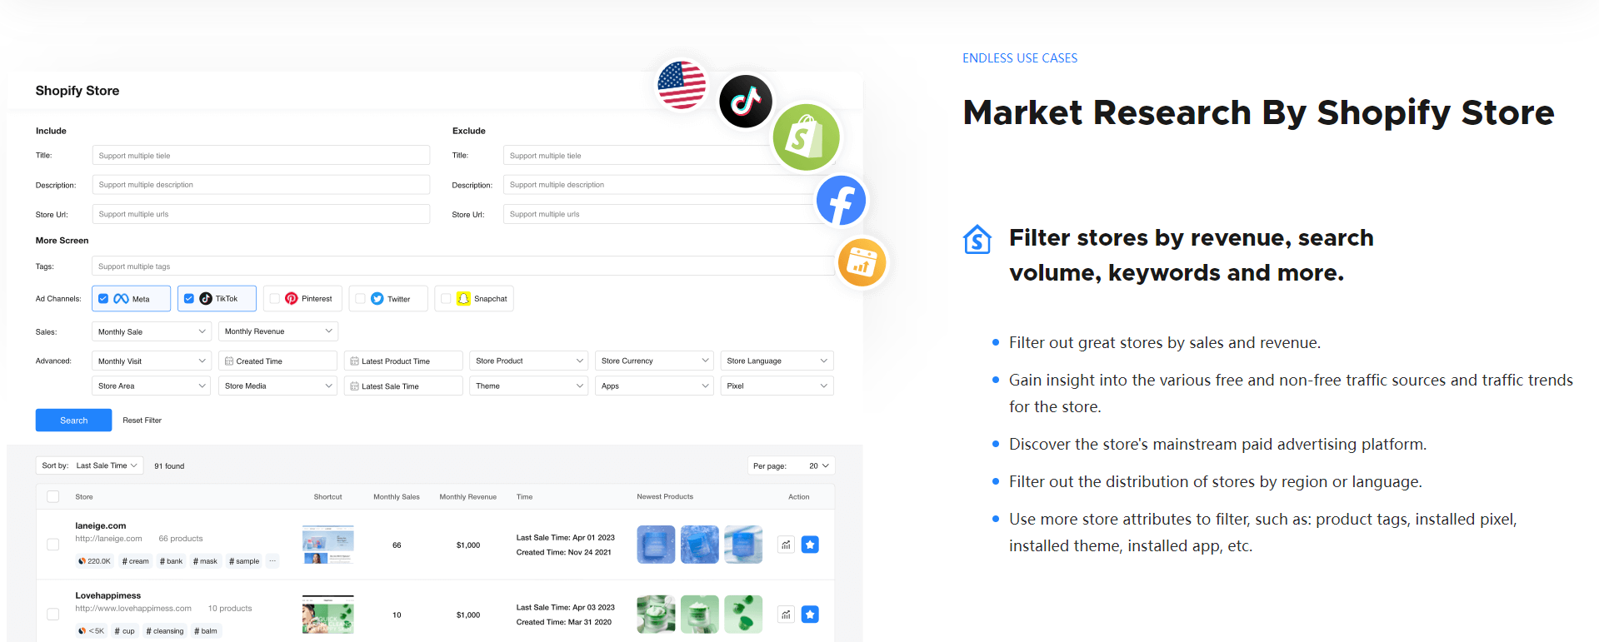Click the blue Facebook round icon
Viewport: 1599px width, 642px height.
(x=841, y=201)
